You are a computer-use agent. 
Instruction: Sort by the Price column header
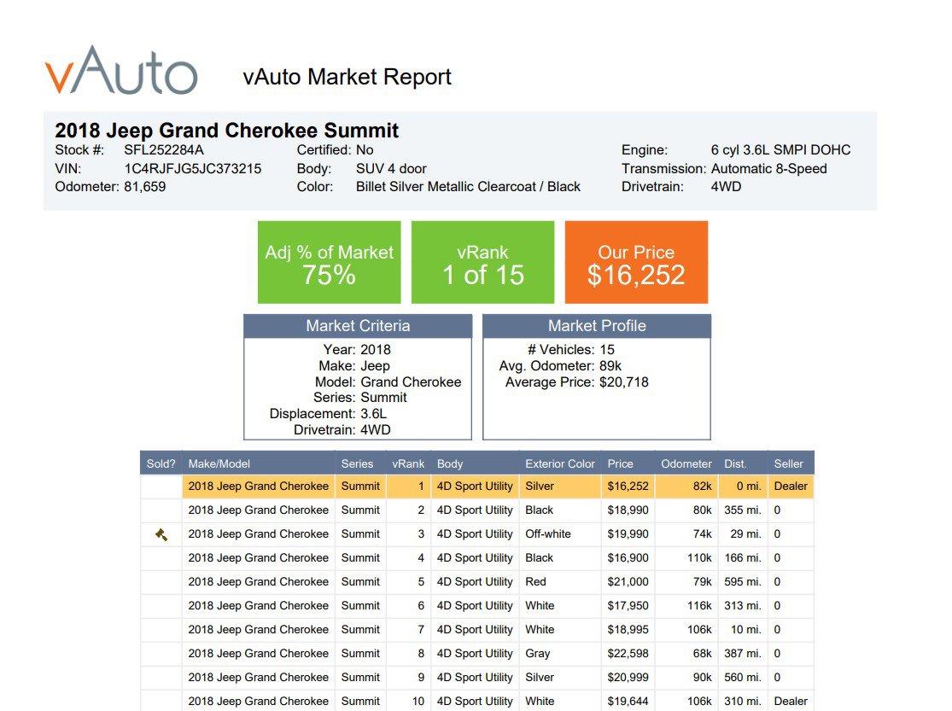point(621,463)
